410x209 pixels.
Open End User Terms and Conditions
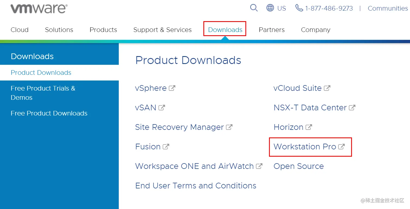pos(196,186)
